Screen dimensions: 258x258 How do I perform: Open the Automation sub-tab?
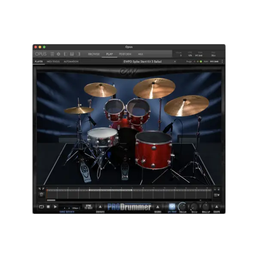71,61
